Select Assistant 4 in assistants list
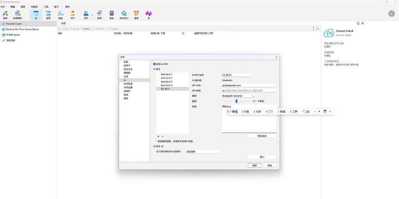This screenshot has width=399, height=199. point(173,85)
